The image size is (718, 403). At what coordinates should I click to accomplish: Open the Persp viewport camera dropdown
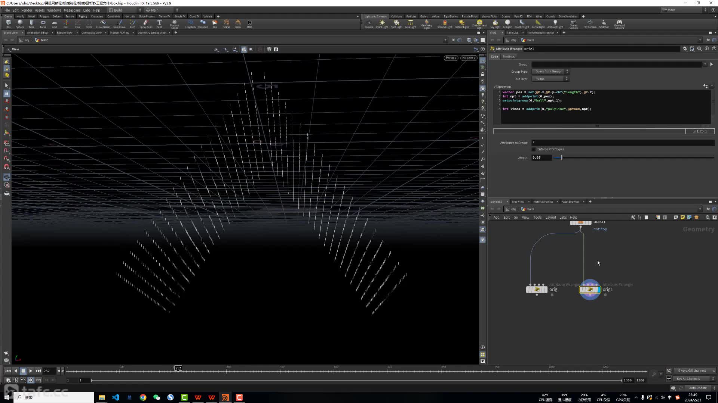click(x=451, y=58)
